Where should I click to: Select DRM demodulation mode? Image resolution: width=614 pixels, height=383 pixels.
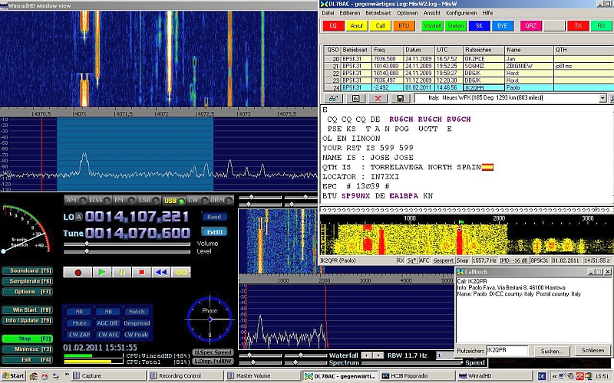(x=221, y=200)
